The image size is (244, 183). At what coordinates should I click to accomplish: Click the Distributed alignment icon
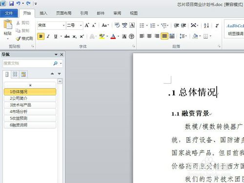[172, 36]
